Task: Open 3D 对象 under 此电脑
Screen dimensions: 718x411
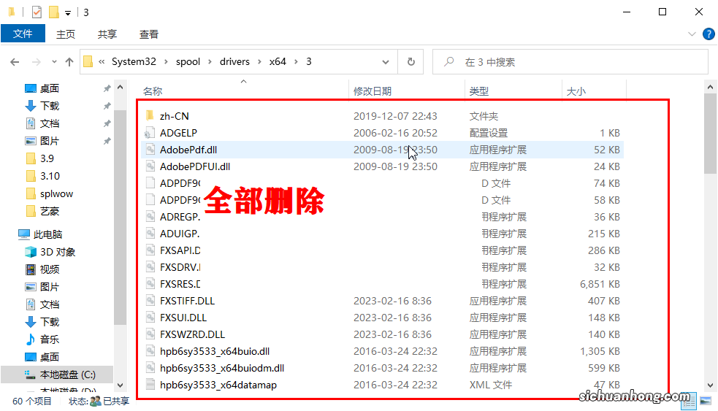Action: coord(57,252)
